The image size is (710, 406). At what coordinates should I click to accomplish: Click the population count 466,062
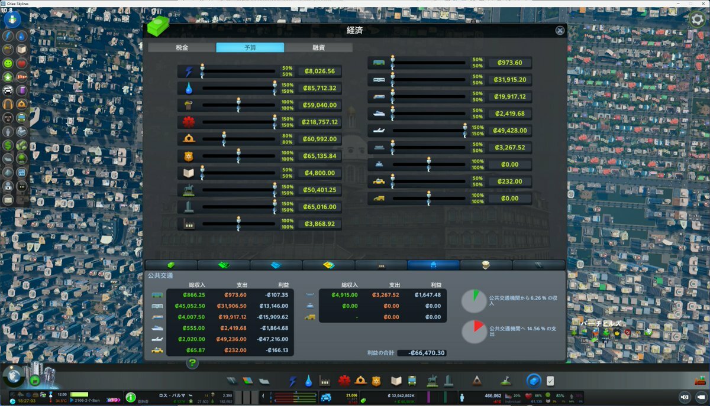pyautogui.click(x=493, y=395)
